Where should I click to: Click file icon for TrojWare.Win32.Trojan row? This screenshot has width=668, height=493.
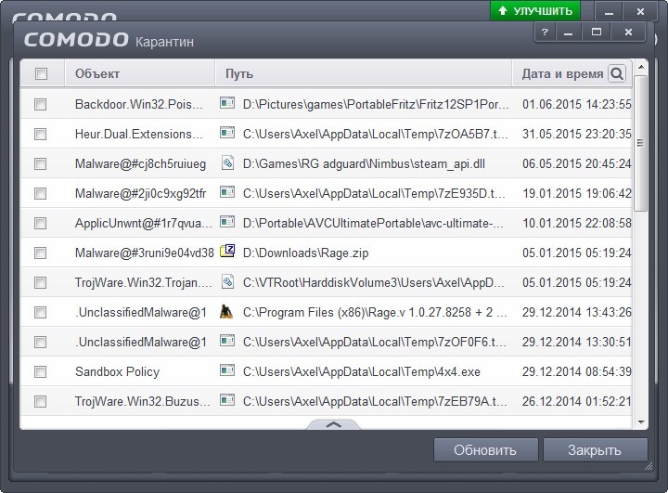click(x=227, y=281)
